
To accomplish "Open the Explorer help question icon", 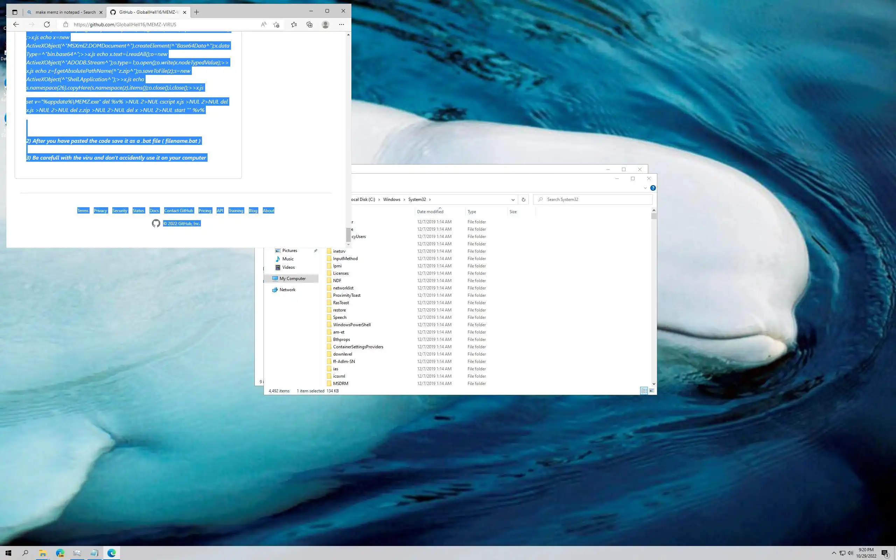I will pyautogui.click(x=653, y=188).
